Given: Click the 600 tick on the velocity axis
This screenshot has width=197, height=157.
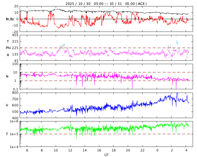Looking at the screenshot, I should (x=15, y=105).
